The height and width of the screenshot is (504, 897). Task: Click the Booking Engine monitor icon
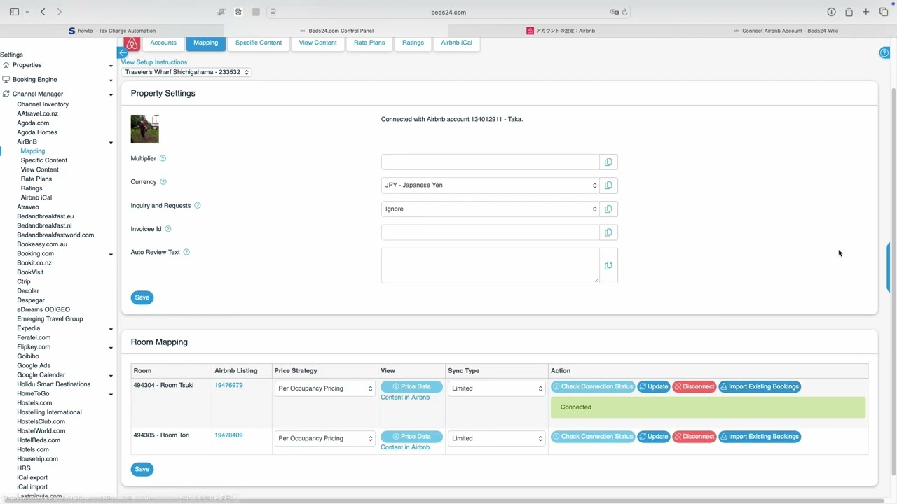coord(6,80)
